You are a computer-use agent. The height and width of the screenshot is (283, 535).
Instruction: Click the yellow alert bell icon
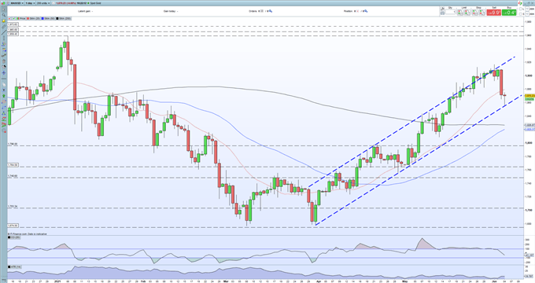tap(4, 20)
